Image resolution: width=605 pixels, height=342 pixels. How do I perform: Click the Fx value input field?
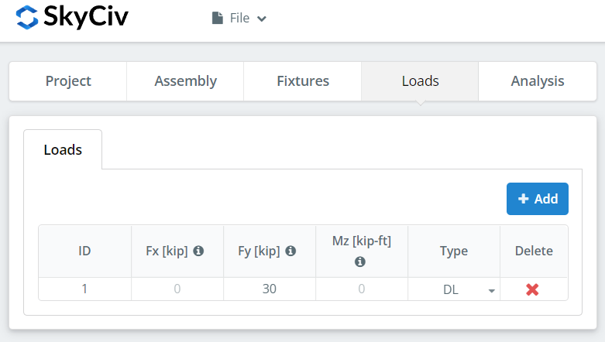(177, 289)
